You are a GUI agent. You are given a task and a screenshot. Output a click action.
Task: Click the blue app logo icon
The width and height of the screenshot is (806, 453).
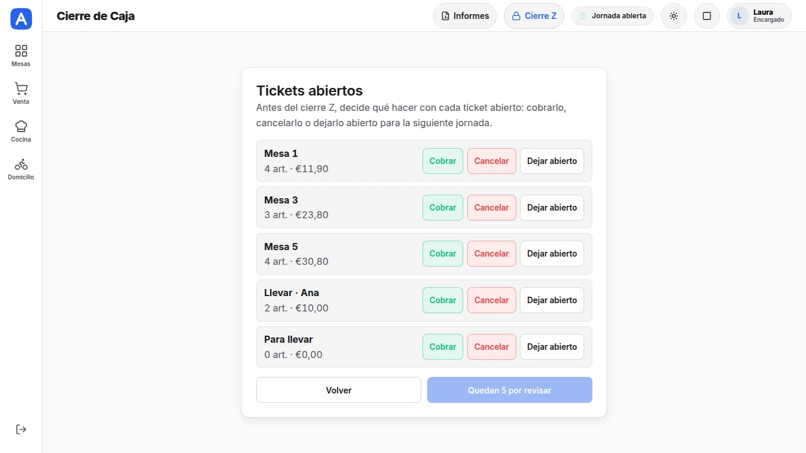click(21, 19)
